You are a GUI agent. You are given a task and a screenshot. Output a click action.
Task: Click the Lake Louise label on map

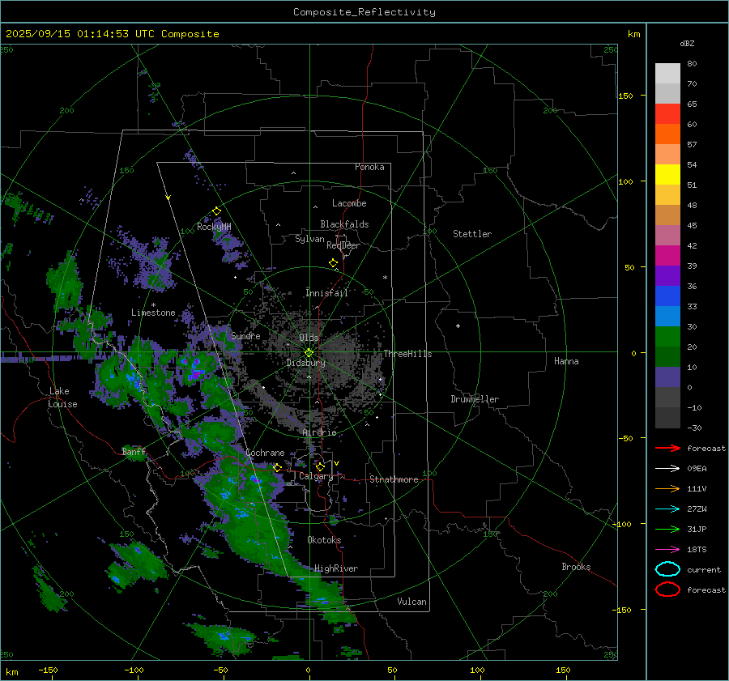(x=62, y=398)
